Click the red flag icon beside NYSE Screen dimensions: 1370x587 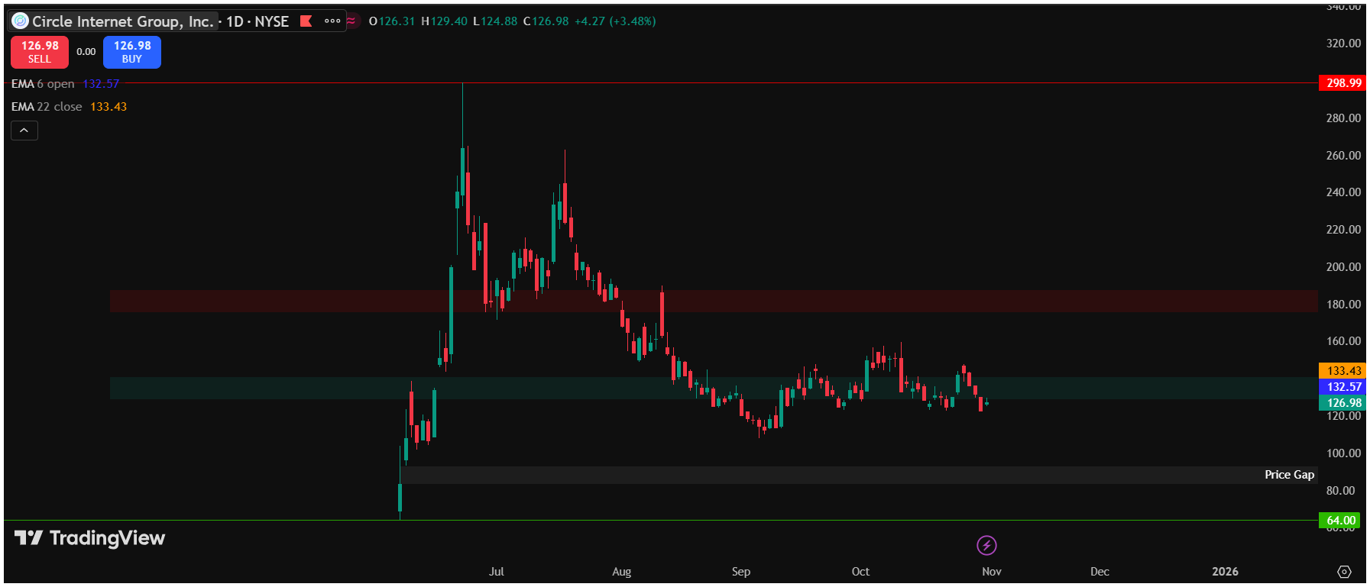tap(306, 21)
